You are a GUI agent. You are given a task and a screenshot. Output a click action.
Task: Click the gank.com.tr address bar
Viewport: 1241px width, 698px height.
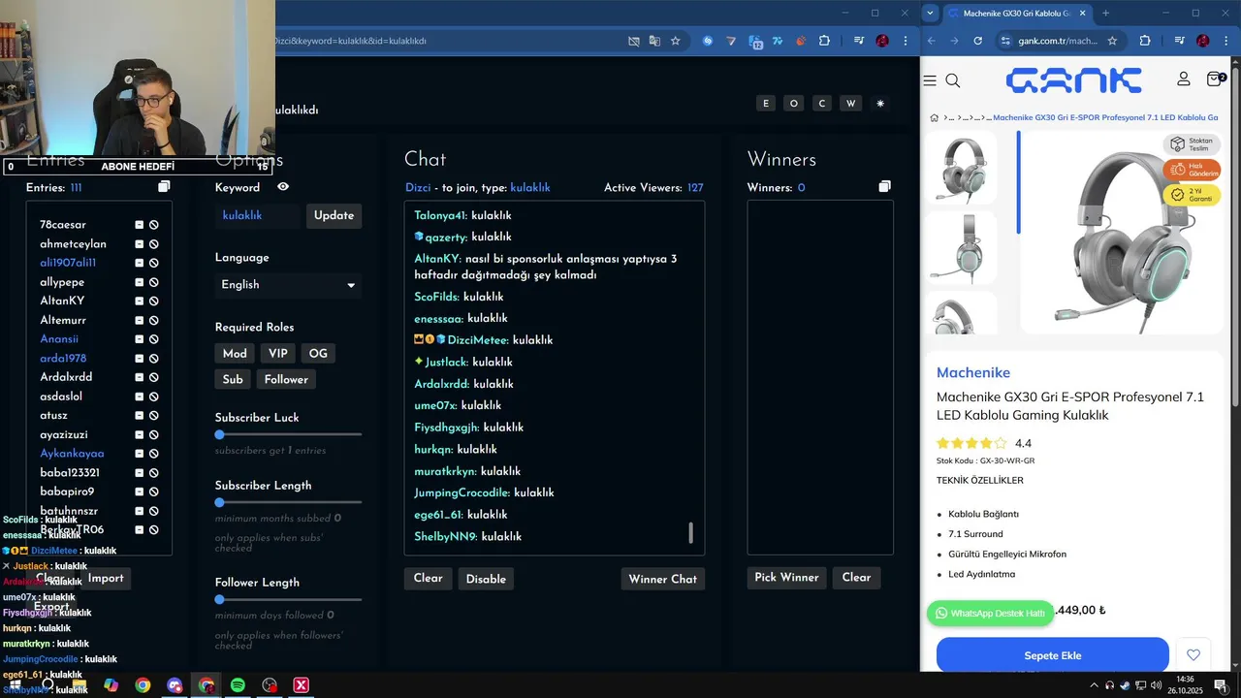(1059, 41)
